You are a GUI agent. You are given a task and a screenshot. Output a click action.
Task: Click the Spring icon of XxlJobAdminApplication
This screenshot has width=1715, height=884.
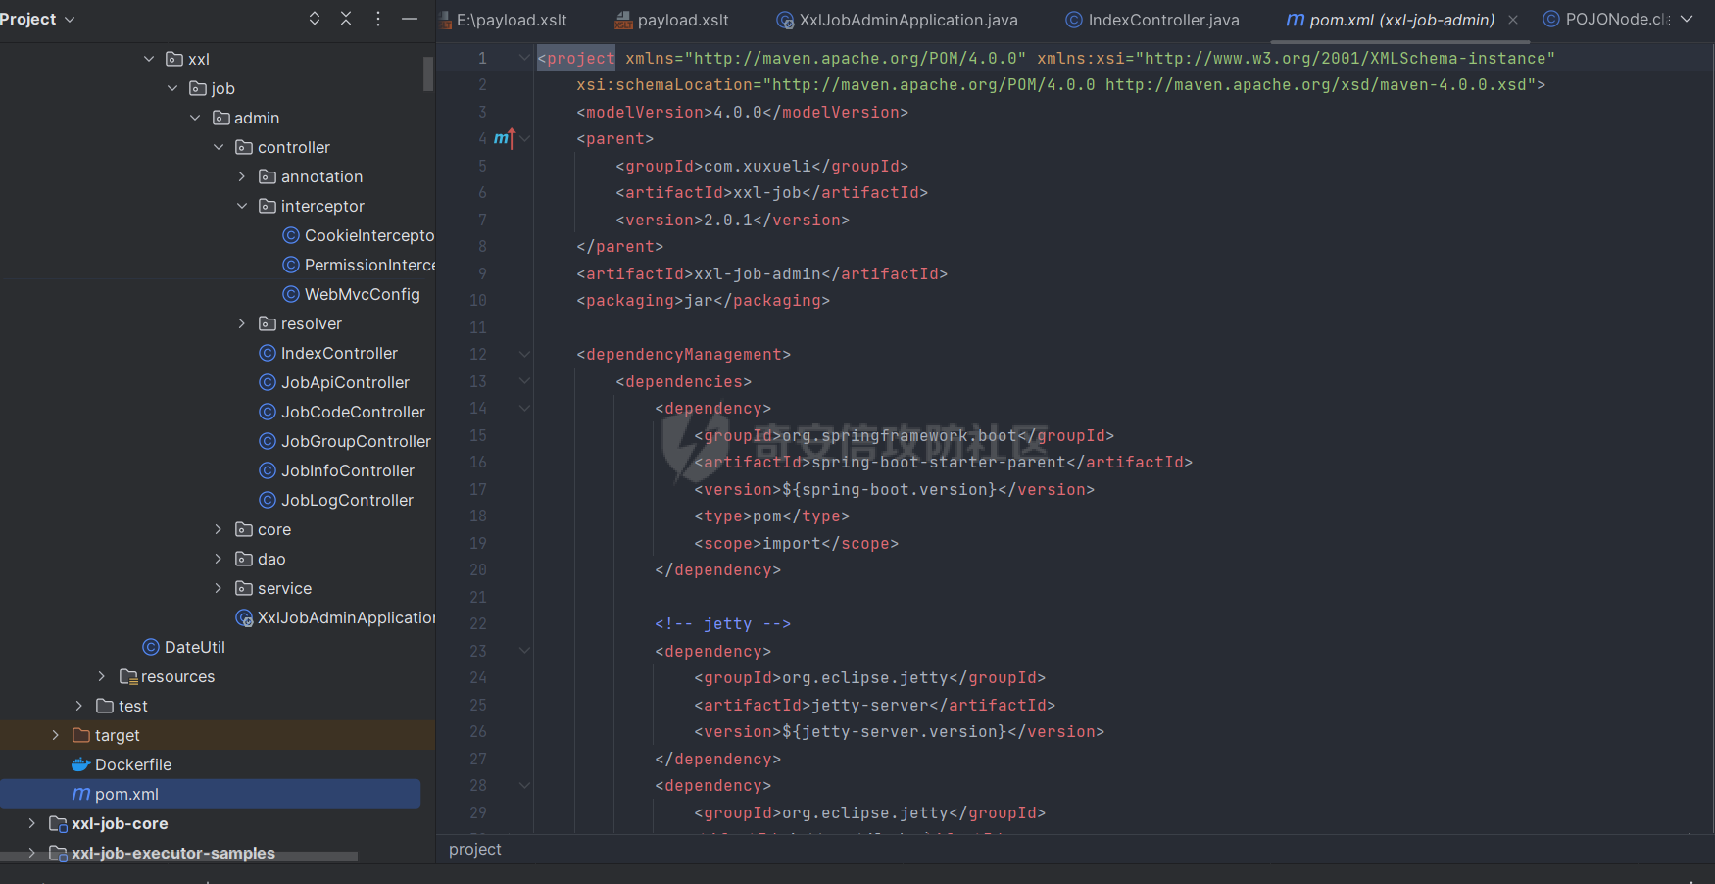click(244, 617)
